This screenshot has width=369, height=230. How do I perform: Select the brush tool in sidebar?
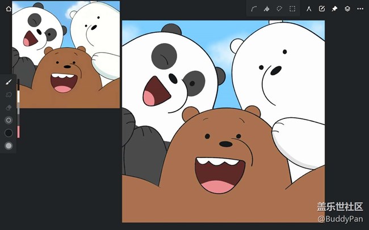pyautogui.click(x=9, y=82)
